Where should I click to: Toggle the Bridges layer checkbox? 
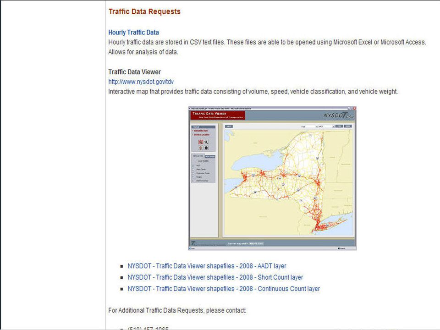tap(193, 177)
